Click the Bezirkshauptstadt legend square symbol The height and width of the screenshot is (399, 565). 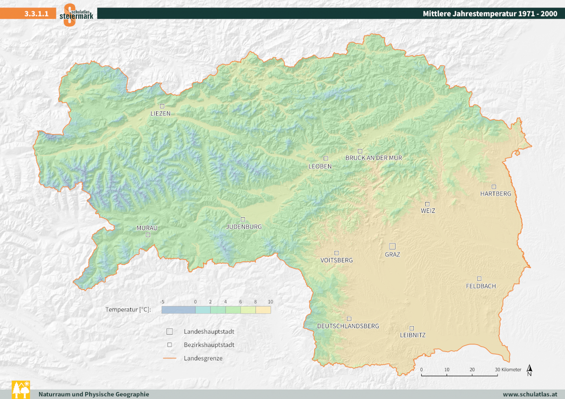pyautogui.click(x=169, y=345)
